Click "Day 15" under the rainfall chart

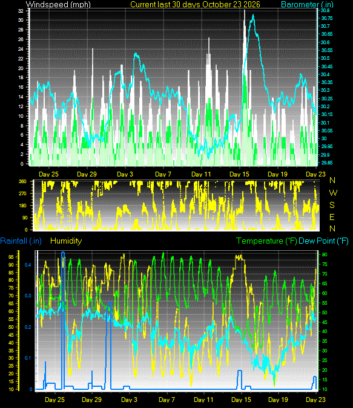pyautogui.click(x=241, y=400)
